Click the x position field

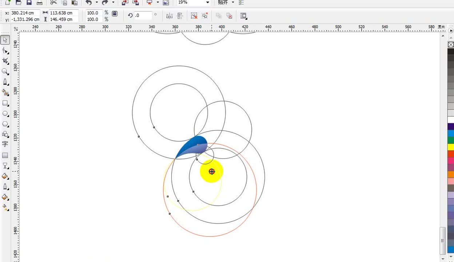pyautogui.click(x=25, y=13)
